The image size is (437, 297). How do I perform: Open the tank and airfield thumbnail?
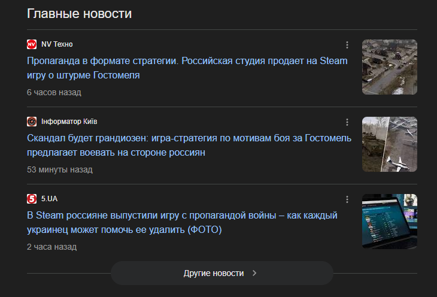pyautogui.click(x=389, y=144)
